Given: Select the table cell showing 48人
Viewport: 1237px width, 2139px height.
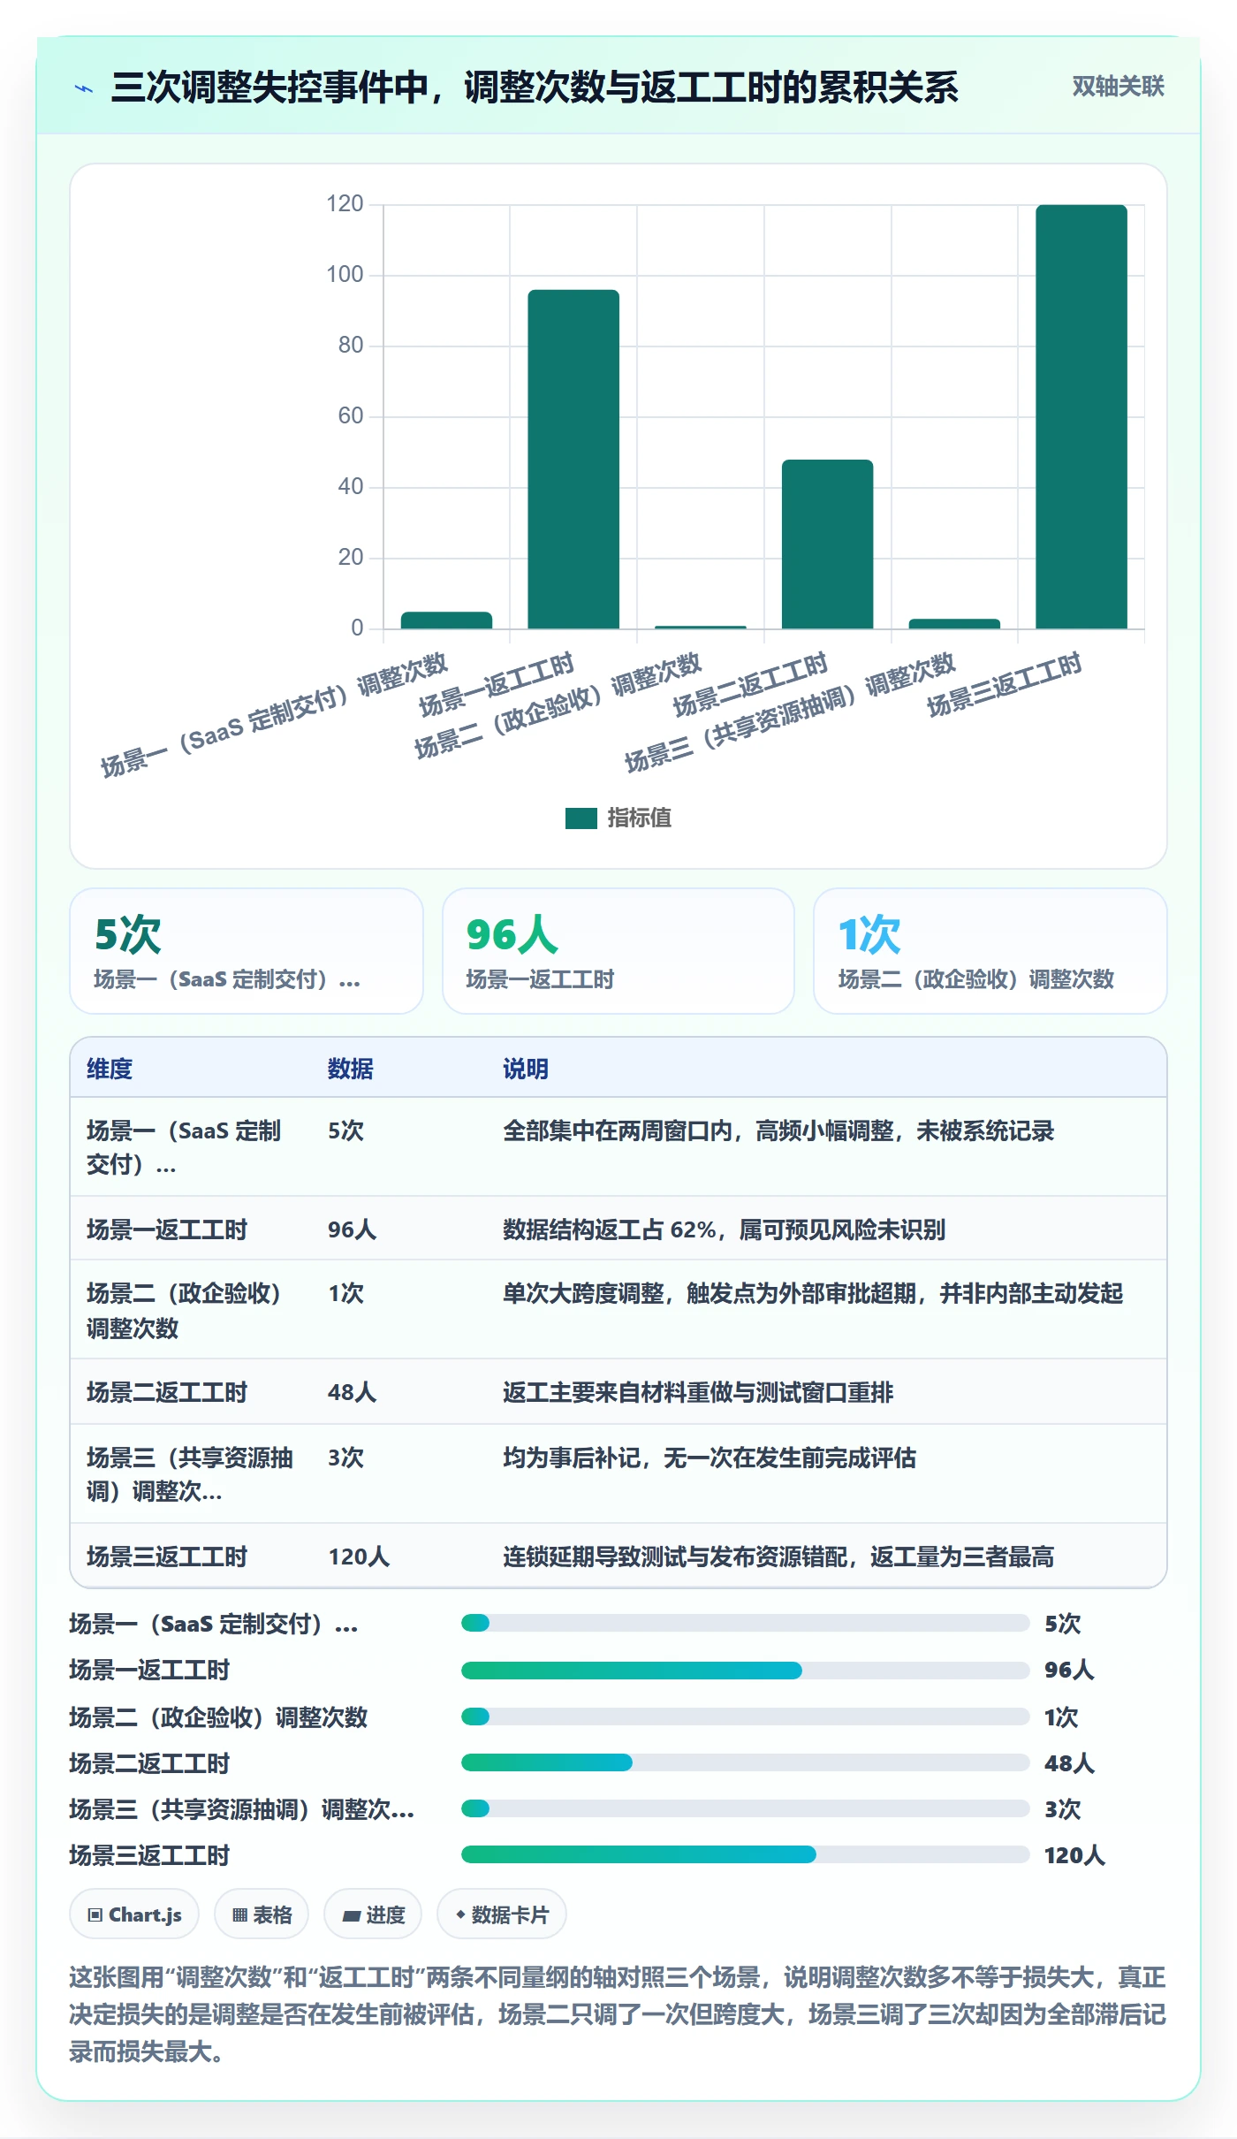Looking at the screenshot, I should point(353,1392).
